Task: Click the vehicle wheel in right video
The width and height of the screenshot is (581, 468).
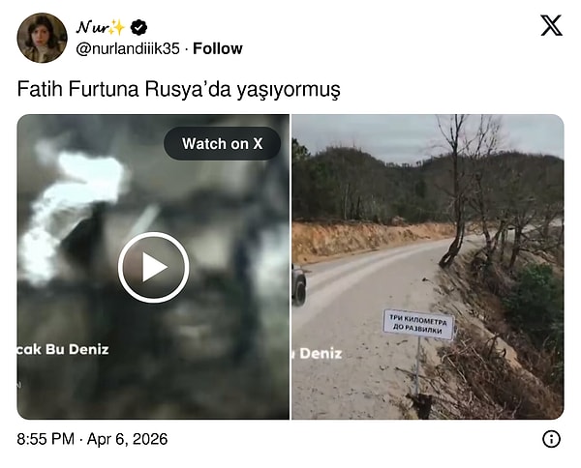Action: point(299,288)
